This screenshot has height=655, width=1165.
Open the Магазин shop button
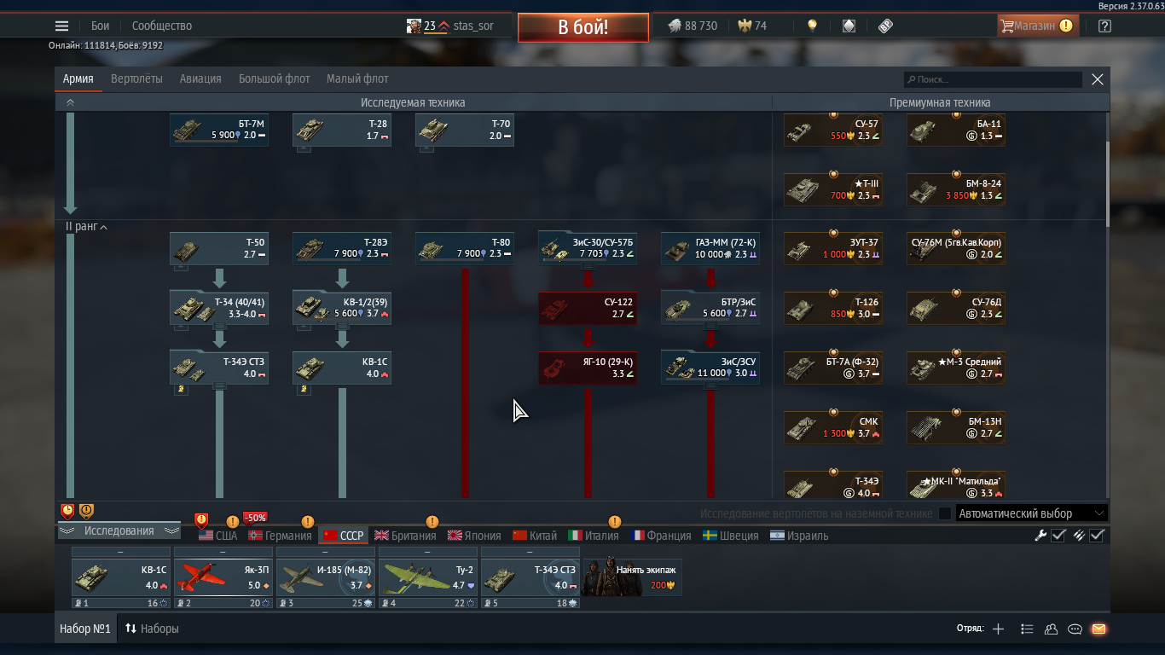pyautogui.click(x=1038, y=26)
